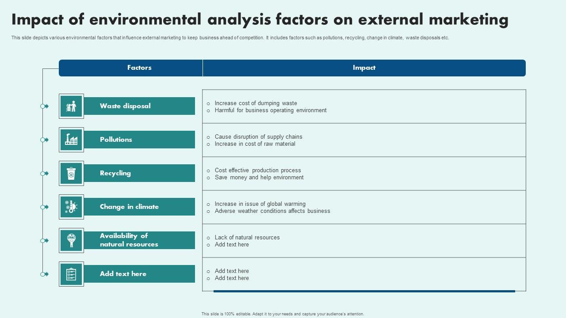
Task: Click the arrow marker beside Waste disposal
Action: 45,106
